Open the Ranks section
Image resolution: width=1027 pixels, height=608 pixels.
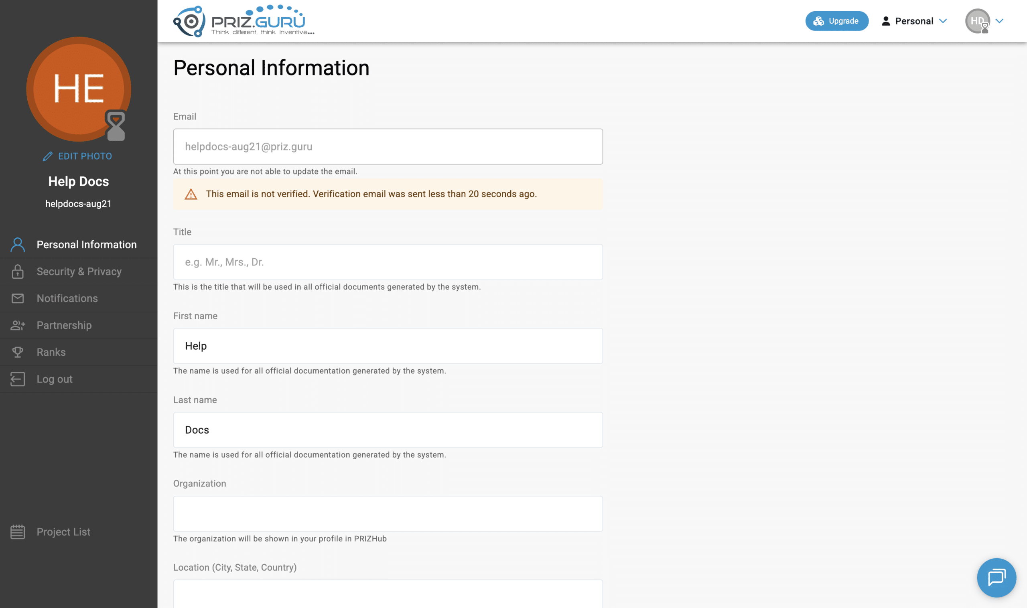coord(79,352)
